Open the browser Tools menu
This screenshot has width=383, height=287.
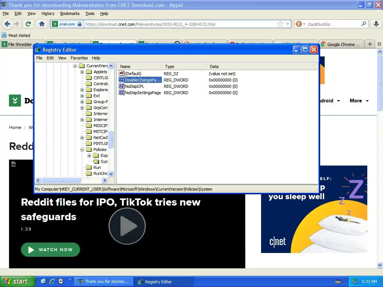coord(90,13)
